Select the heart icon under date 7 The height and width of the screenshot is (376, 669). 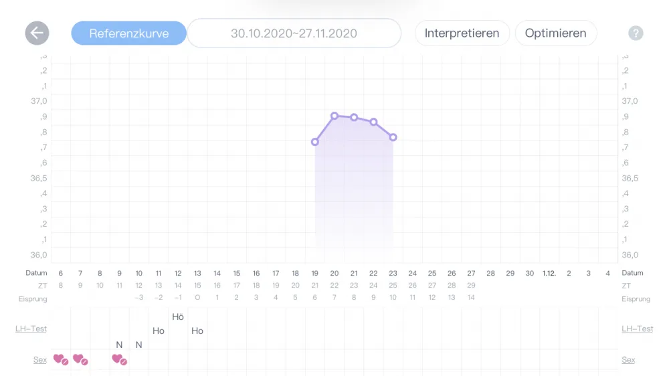(80, 360)
